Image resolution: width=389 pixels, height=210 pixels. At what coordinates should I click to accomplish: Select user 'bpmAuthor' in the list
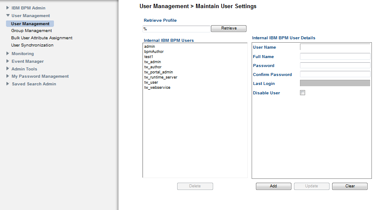154,52
